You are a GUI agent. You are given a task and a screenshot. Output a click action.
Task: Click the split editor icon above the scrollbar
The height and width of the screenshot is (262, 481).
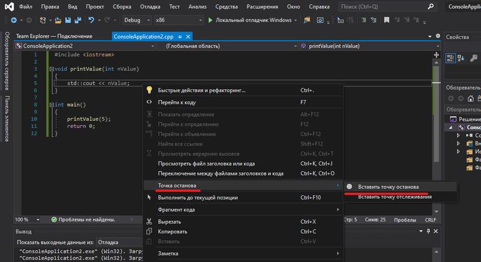pyautogui.click(x=436, y=55)
